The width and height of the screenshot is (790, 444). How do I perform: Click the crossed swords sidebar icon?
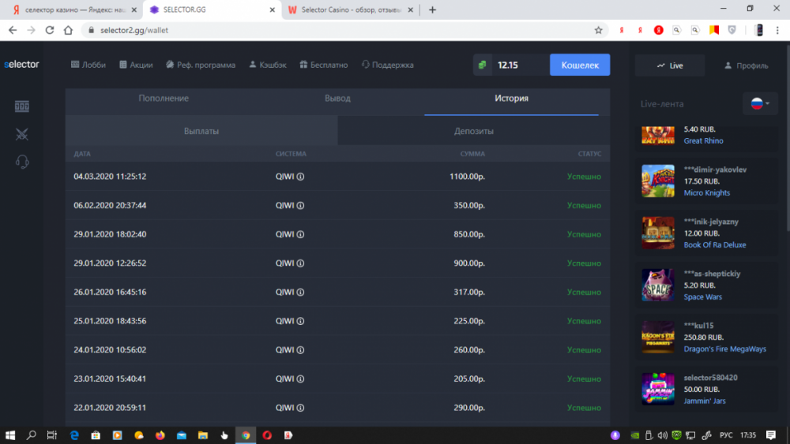[22, 134]
